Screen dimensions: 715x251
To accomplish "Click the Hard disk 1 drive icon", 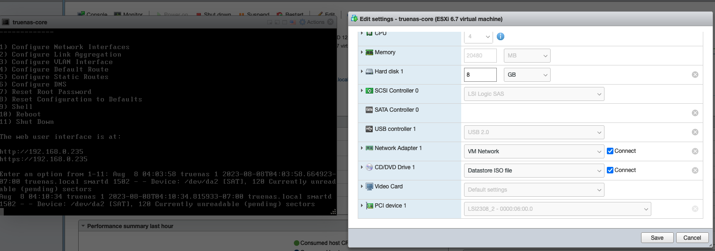I will tap(369, 72).
